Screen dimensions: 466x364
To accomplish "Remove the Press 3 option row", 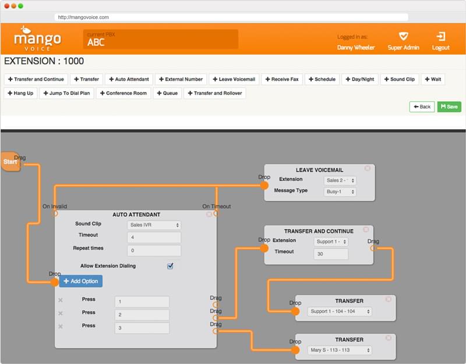I will click(61, 327).
